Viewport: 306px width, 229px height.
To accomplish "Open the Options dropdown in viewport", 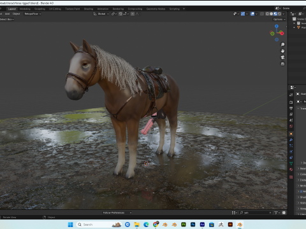I will (279, 19).
